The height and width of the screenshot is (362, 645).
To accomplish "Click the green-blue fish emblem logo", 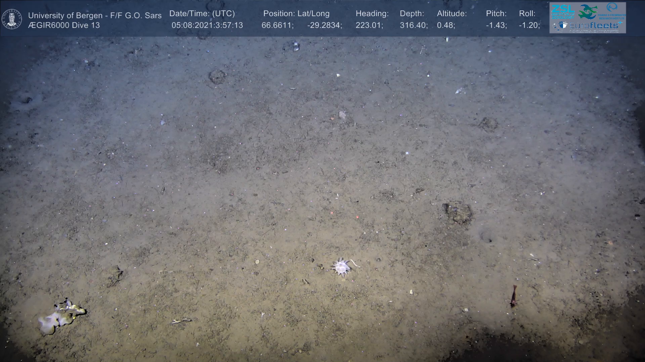I will 587,12.
